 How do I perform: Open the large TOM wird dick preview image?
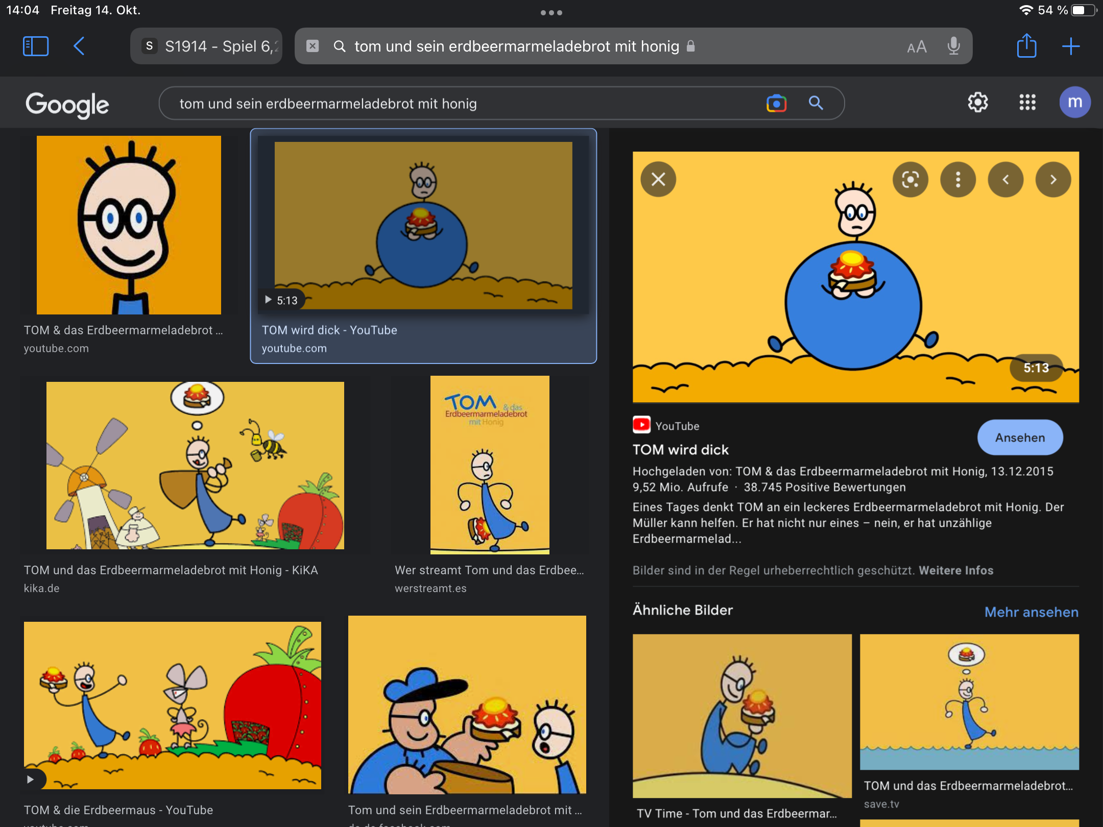(x=856, y=277)
